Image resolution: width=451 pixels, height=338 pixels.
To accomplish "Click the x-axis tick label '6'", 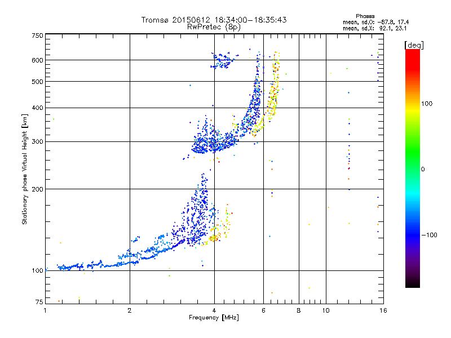I will point(263,310).
